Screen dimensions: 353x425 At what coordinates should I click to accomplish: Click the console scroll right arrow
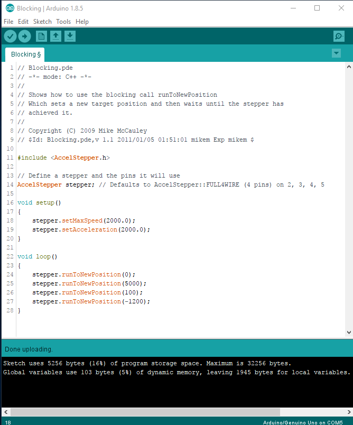349,412
